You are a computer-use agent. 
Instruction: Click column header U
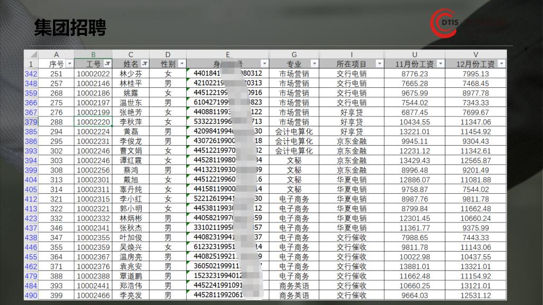coord(414,55)
